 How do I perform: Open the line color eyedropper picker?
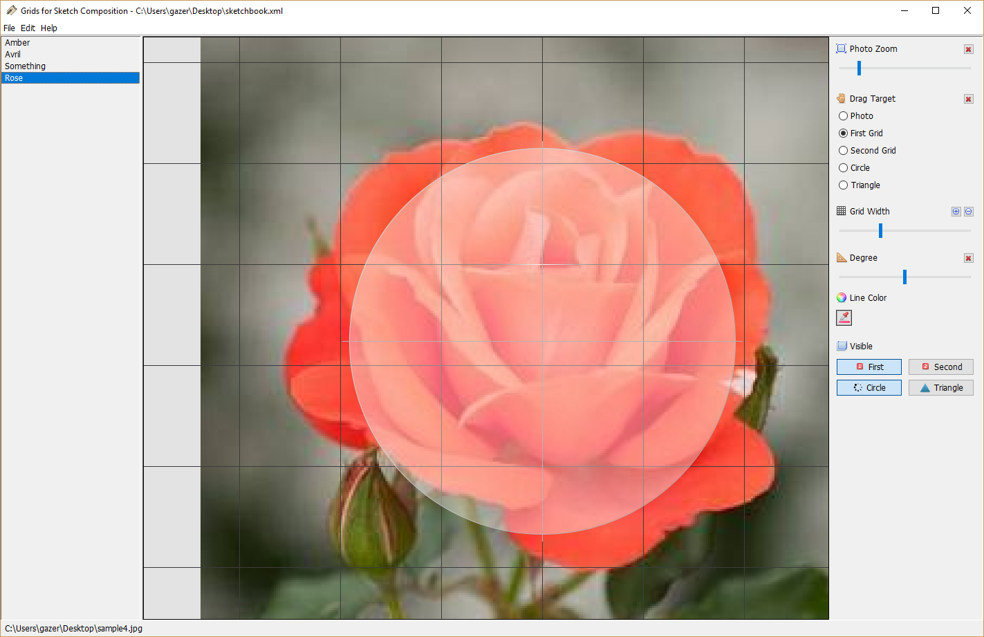click(x=844, y=317)
